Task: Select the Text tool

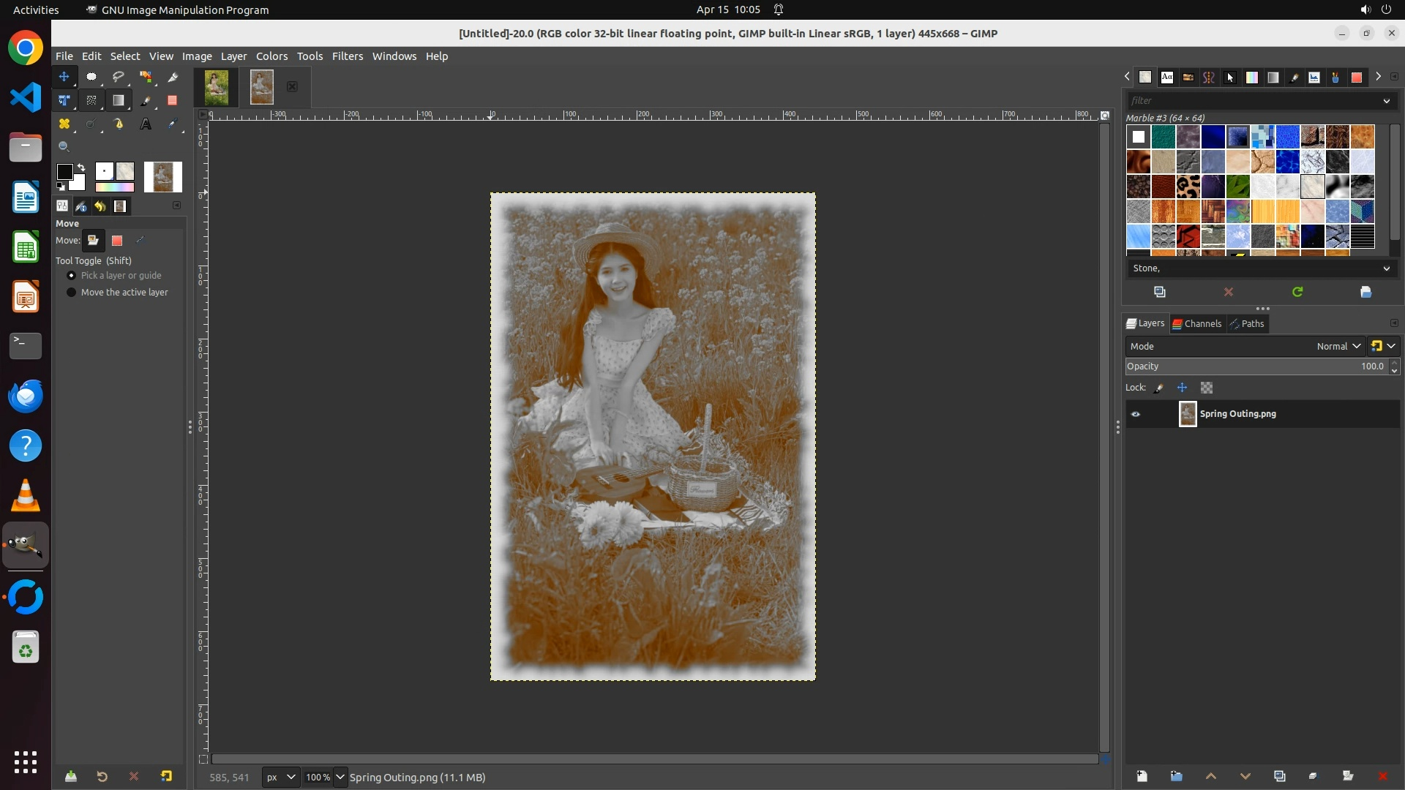Action: click(x=146, y=124)
